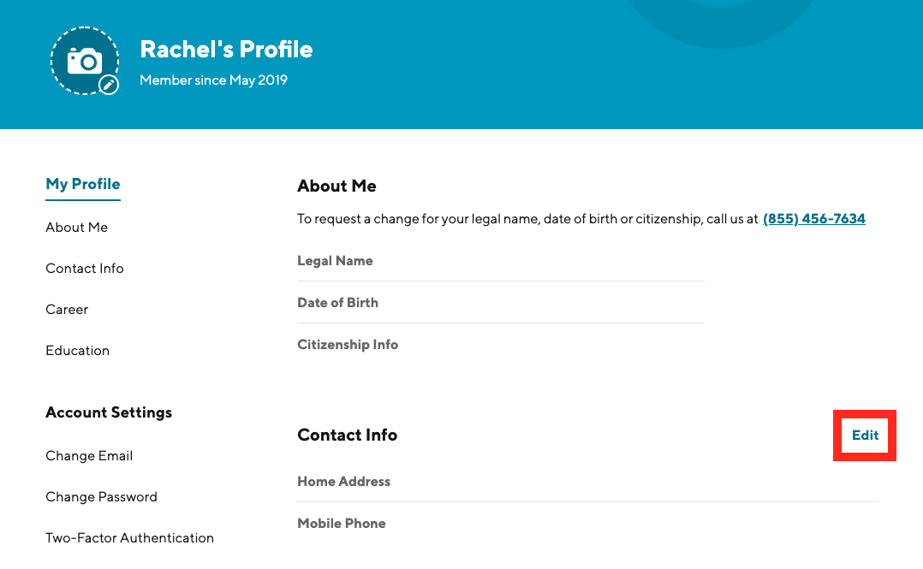The height and width of the screenshot is (569, 923).
Task: Open the Change Email setting
Action: click(x=89, y=456)
